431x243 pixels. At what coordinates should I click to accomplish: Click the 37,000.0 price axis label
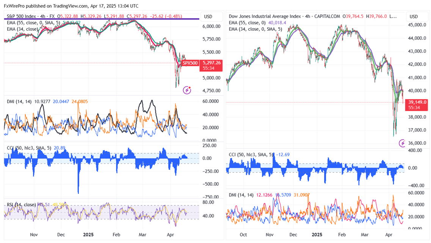tap(417, 130)
